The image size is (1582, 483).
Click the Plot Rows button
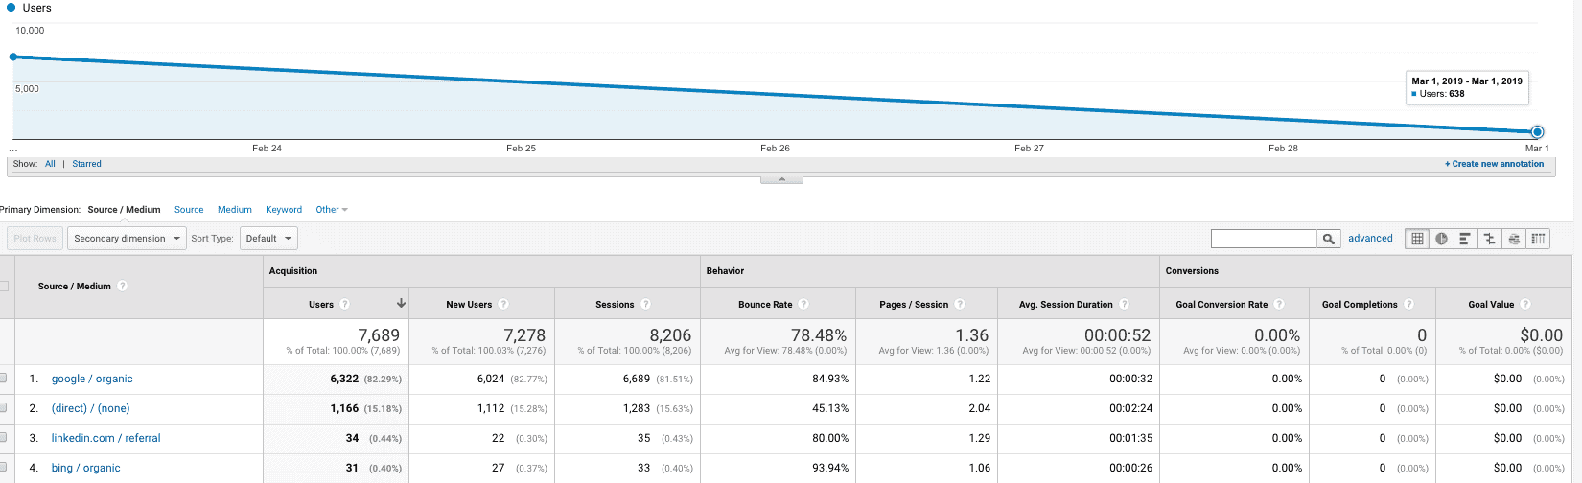pyautogui.click(x=35, y=239)
